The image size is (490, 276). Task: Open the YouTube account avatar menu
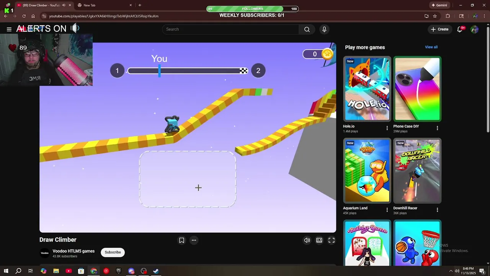(x=474, y=30)
